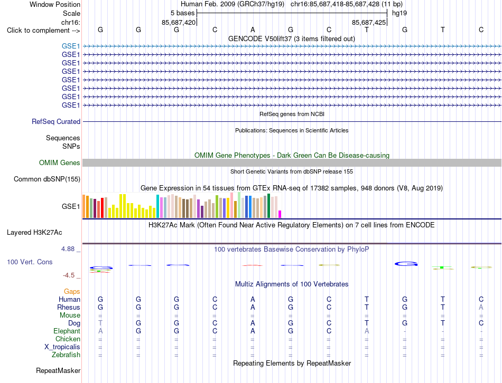This screenshot has height=383, width=502.
Task: Open 'RefSeq genes from NCBI' track title
Action: point(292,114)
